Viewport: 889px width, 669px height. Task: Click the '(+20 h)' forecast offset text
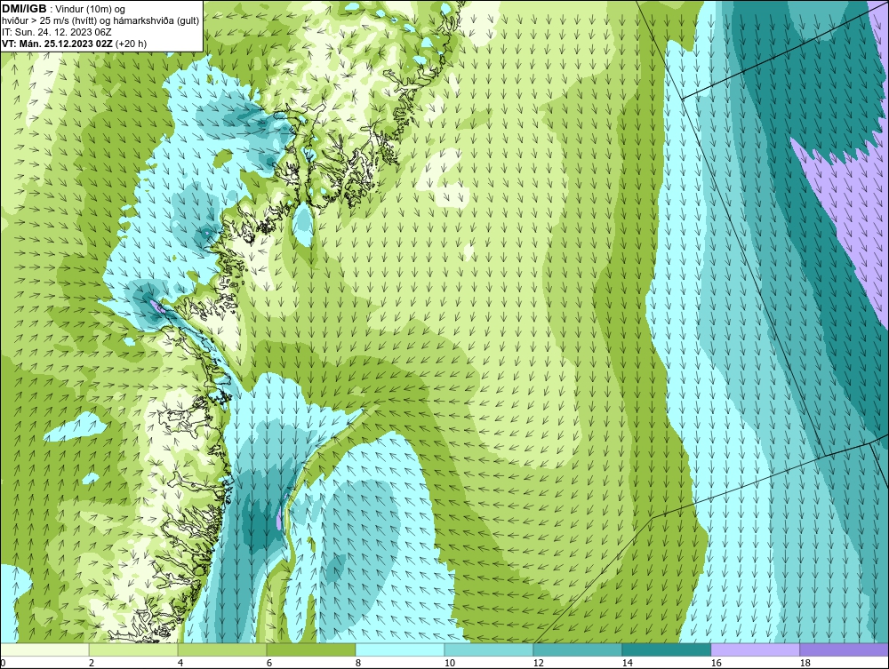131,44
